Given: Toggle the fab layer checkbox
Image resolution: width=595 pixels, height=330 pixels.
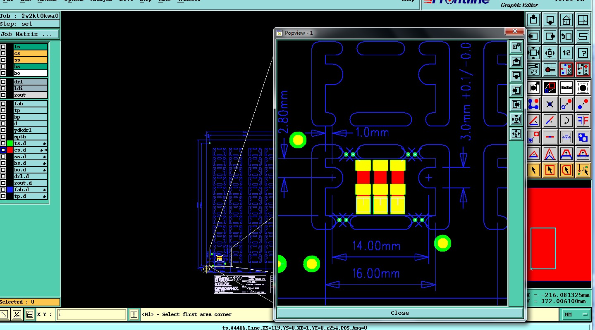Looking at the screenshot, I should (x=3, y=104).
